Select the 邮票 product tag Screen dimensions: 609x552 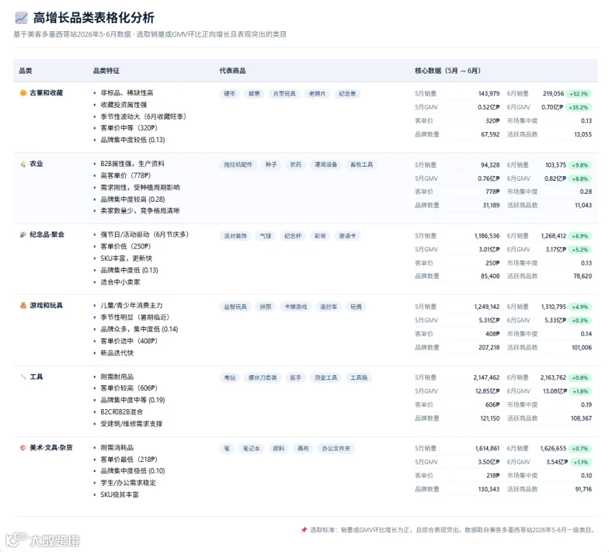(254, 93)
